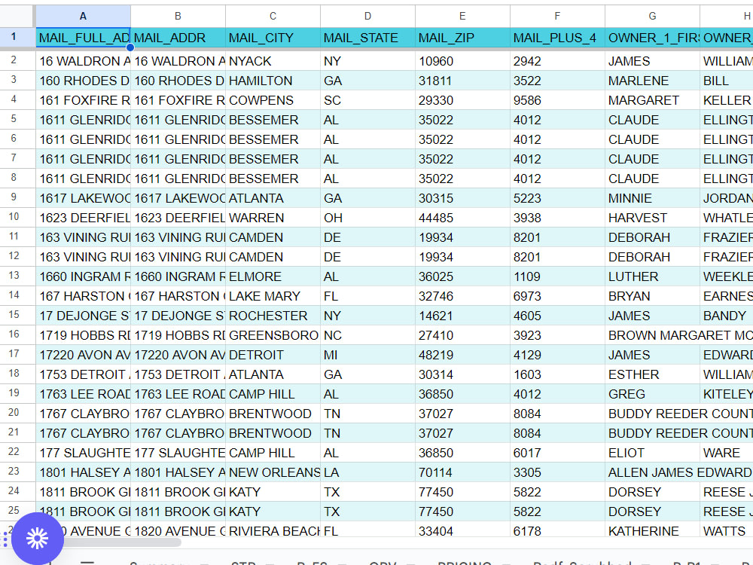This screenshot has width=753, height=565.
Task: Click 1660 INGRAM in column B
Action: click(178, 276)
